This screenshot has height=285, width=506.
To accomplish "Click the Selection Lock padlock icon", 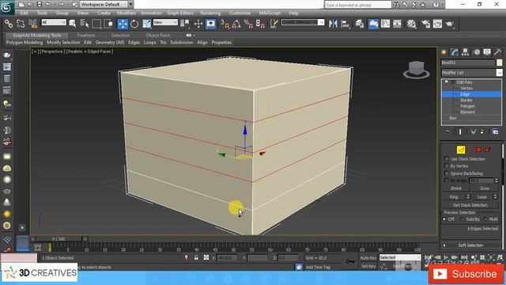I will (x=196, y=257).
